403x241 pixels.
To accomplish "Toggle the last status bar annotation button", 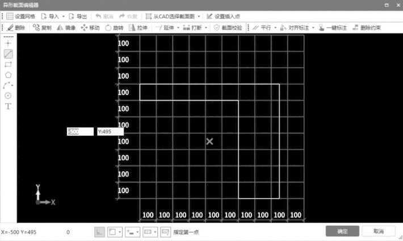I will pyautogui.click(x=166, y=232).
